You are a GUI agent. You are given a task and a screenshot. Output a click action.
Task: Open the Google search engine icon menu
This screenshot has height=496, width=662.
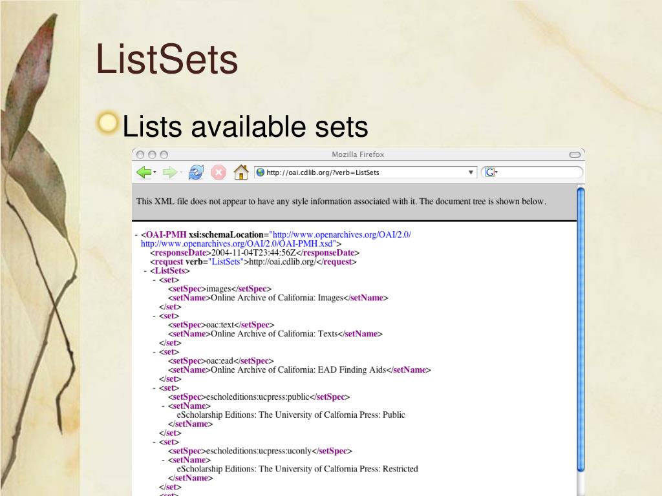(x=491, y=172)
